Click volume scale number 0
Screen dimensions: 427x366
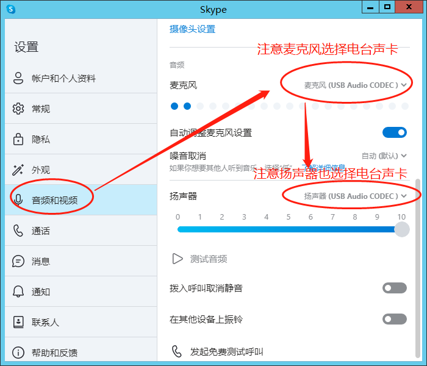[x=178, y=217]
